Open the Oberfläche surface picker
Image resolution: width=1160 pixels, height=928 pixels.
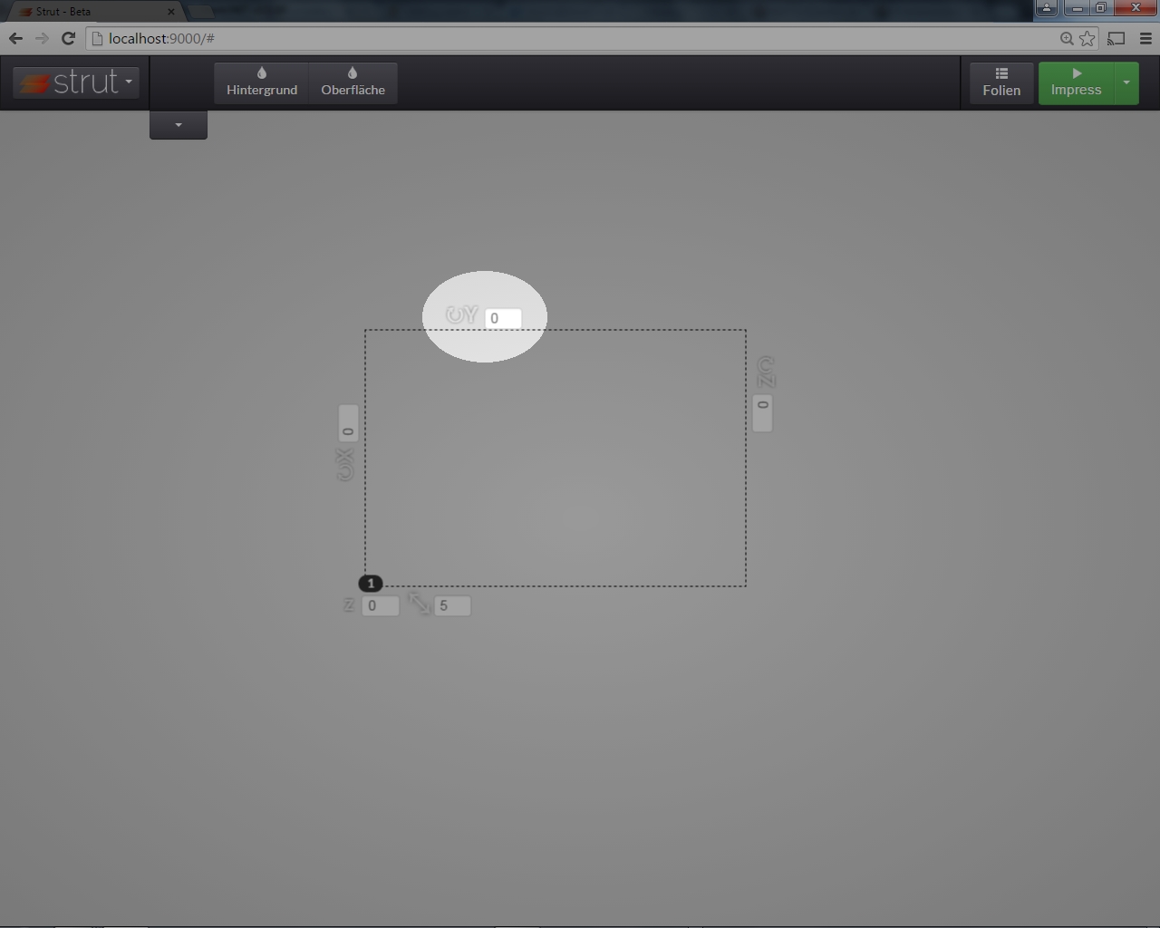coord(353,82)
